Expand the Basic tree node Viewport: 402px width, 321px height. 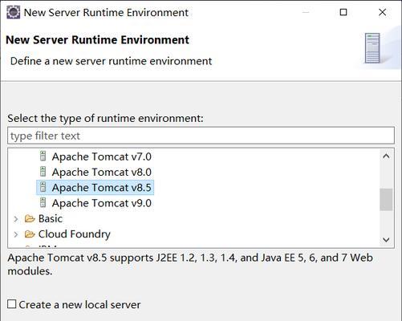tap(16, 219)
